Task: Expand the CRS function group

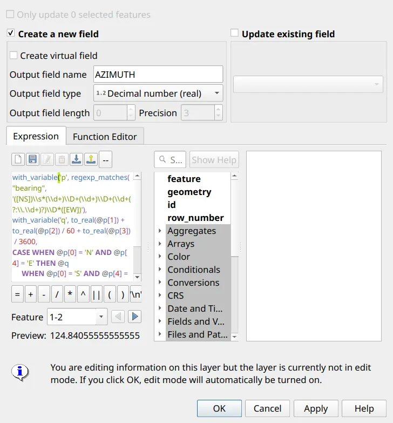Action: pos(160,296)
